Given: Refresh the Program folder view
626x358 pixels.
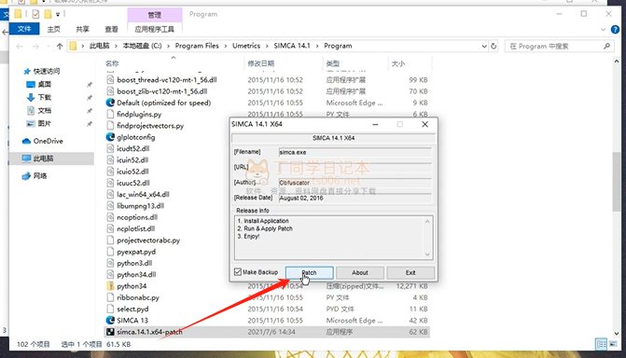Looking at the screenshot, I should click(x=494, y=46).
